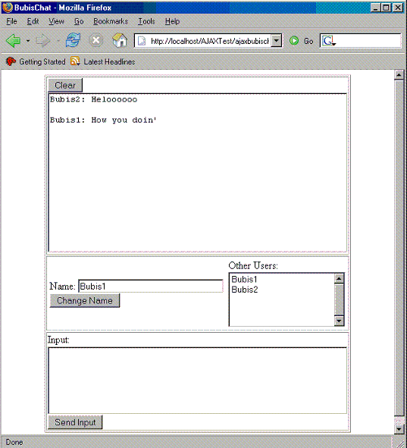Open the View menu
Image resolution: width=407 pixels, height=448 pixels.
point(56,21)
